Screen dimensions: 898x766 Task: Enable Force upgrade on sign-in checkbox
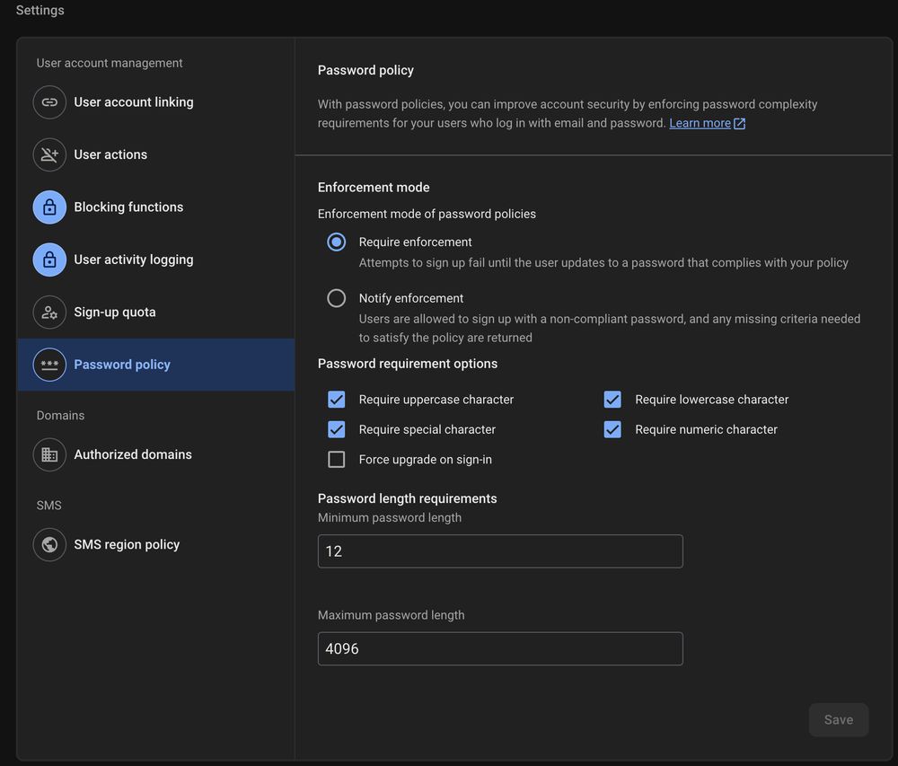pyautogui.click(x=336, y=460)
